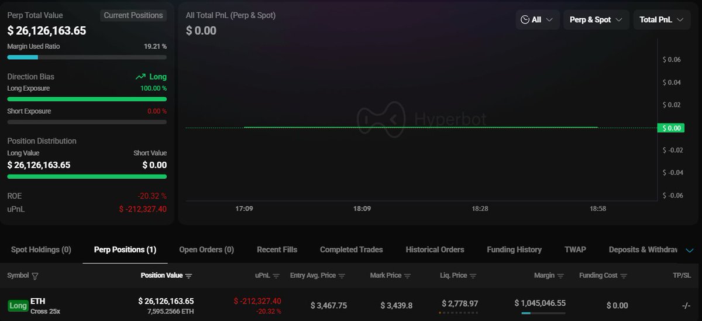The height and width of the screenshot is (321, 702).
Task: Click the Mark Price sort icon
Action: pos(407,276)
